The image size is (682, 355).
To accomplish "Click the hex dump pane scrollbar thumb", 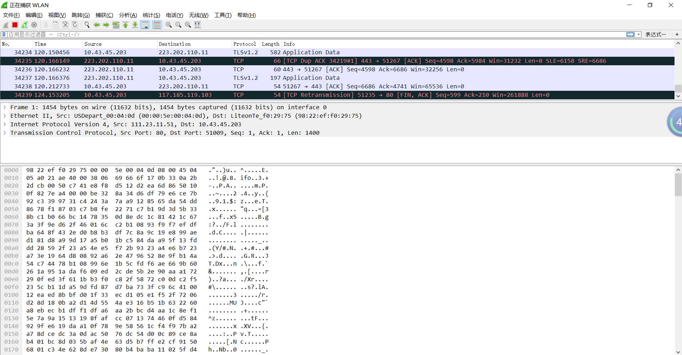I will point(678,185).
